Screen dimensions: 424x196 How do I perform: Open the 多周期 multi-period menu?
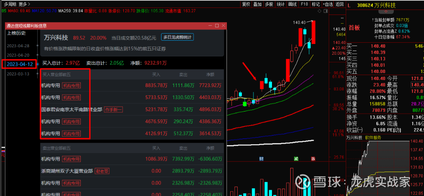point(10,4)
